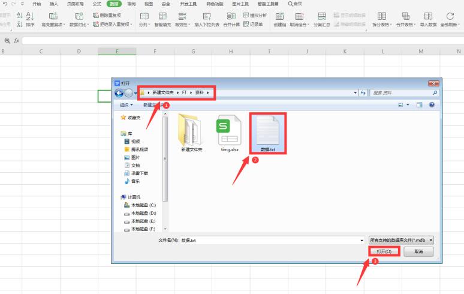Select the 数据 ribbon tab
The height and width of the screenshot is (294, 464).
click(114, 4)
